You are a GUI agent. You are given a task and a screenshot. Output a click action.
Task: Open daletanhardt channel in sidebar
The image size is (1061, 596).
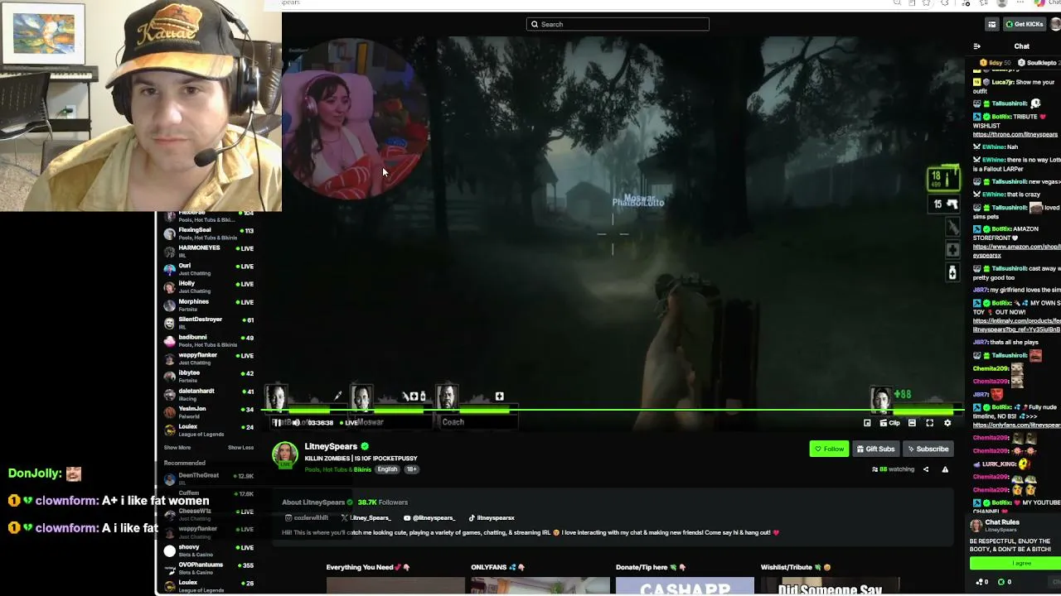tap(209, 394)
